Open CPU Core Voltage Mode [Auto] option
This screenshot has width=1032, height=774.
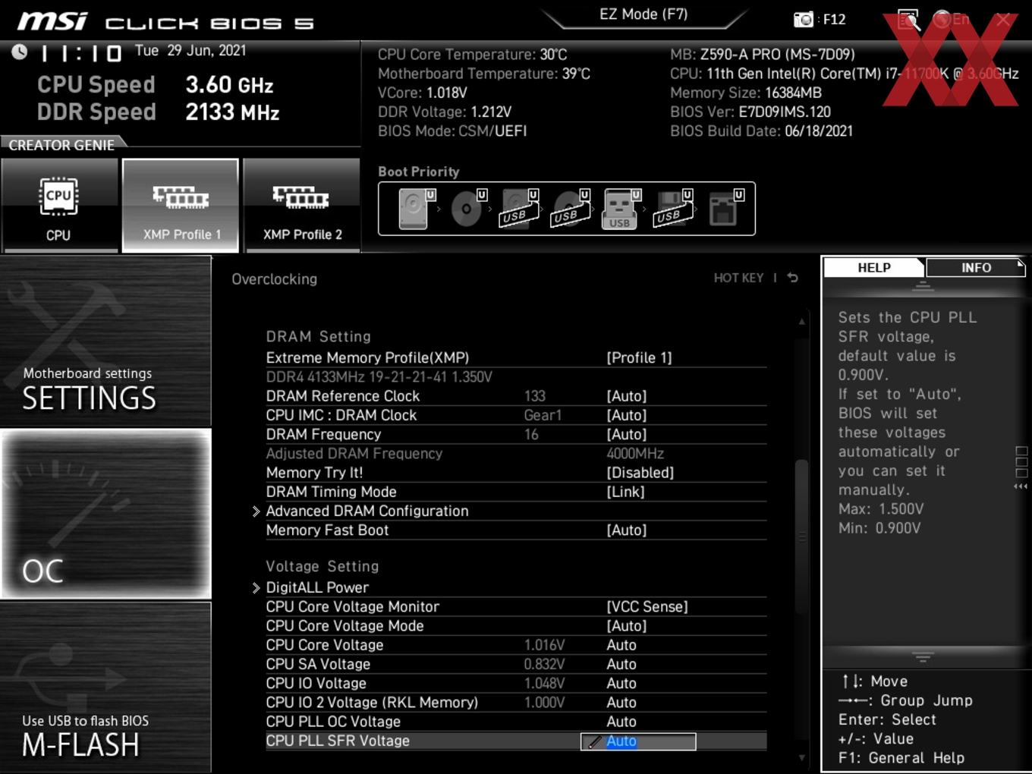point(626,626)
